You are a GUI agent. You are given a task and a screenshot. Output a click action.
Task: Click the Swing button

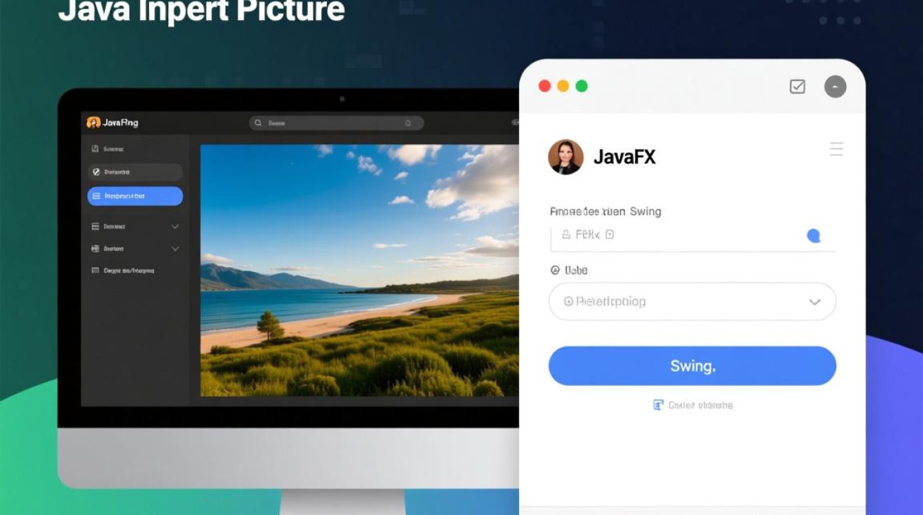click(x=692, y=365)
